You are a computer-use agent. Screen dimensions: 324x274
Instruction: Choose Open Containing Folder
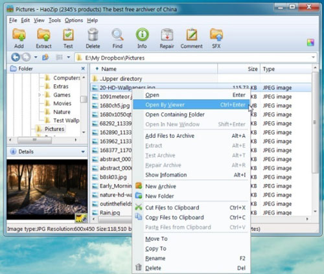pyautogui.click(x=191, y=115)
